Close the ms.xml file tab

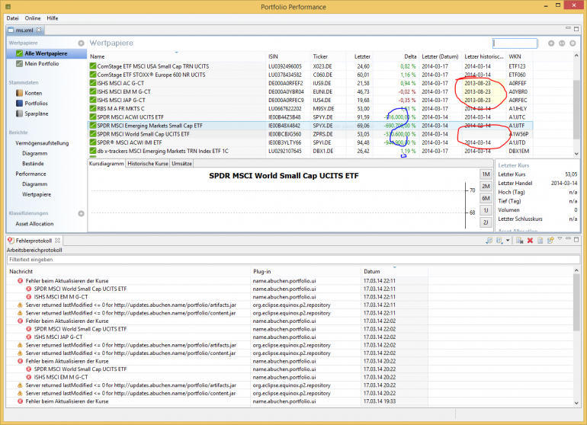(37, 30)
